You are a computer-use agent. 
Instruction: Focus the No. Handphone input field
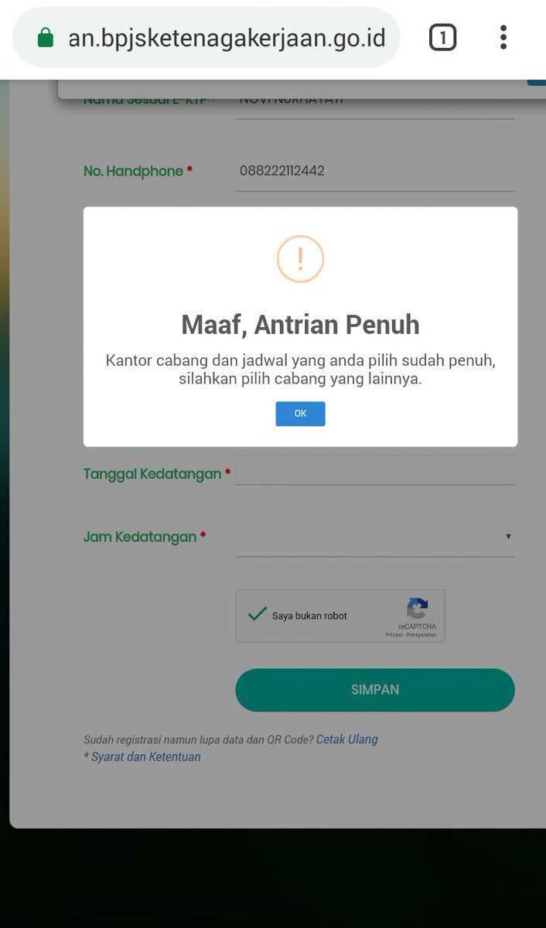(x=375, y=172)
